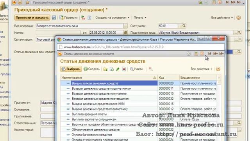This screenshot has height=141, width=250.
Task: Click M button in popup header bar
Action: coord(209,54)
